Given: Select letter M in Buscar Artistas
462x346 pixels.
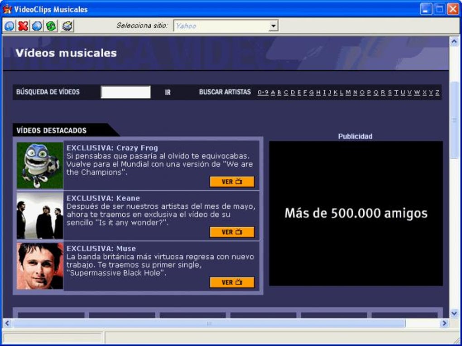Looking at the screenshot, I should coord(349,91).
